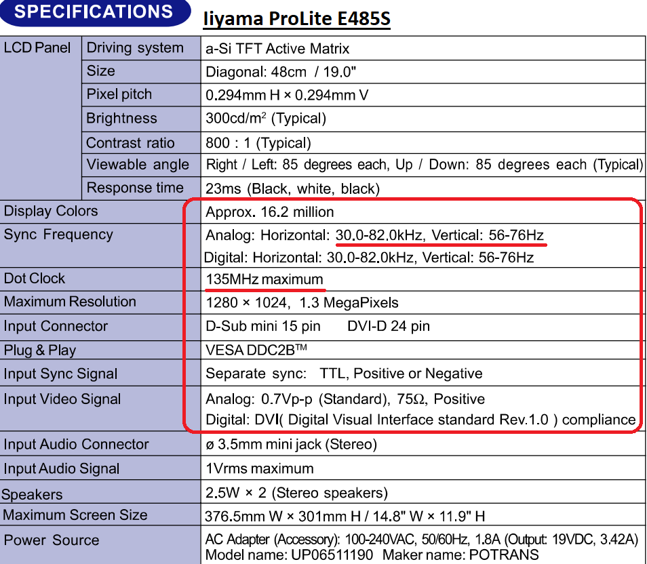The width and height of the screenshot is (647, 564).
Task: Click the "Pixel pitch" label
Action: pos(119,94)
